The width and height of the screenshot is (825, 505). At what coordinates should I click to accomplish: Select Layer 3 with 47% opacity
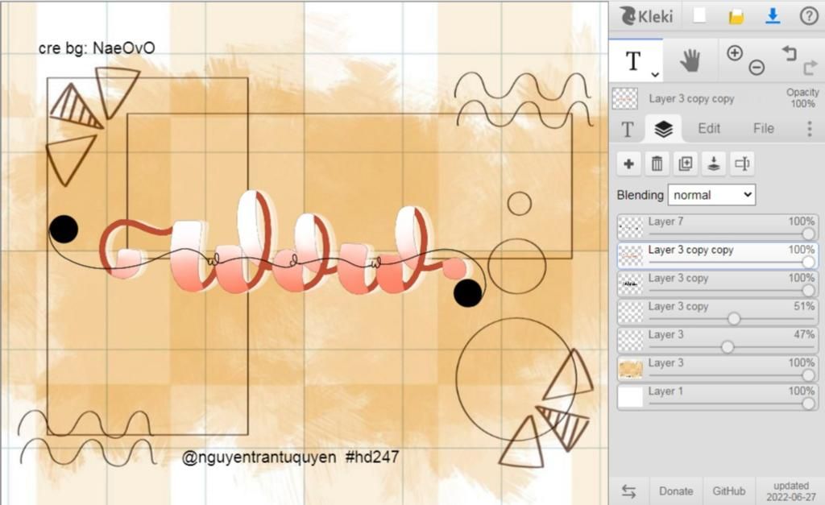717,341
